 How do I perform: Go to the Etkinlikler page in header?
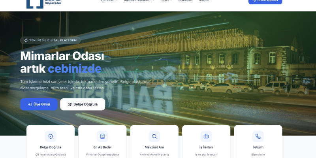(x=185, y=1)
